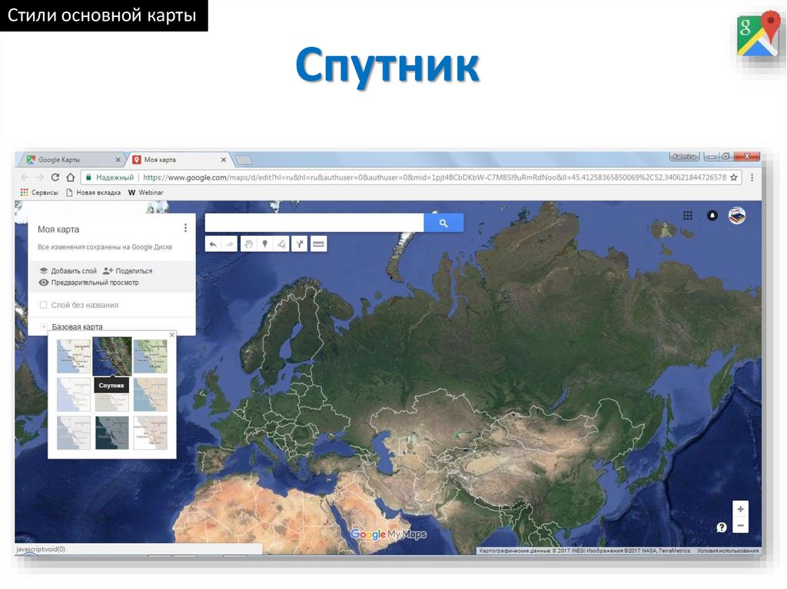
Task: Click the Все изменения сохранены на Google Диске text
Action: pos(105,247)
